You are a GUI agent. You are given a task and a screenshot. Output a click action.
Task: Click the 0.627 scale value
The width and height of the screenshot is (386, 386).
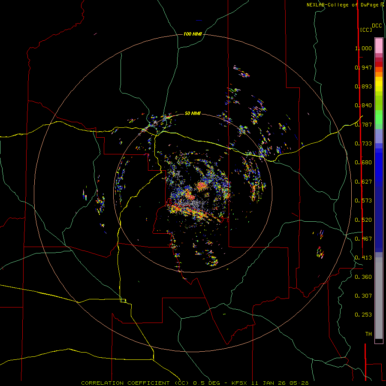point(363,182)
